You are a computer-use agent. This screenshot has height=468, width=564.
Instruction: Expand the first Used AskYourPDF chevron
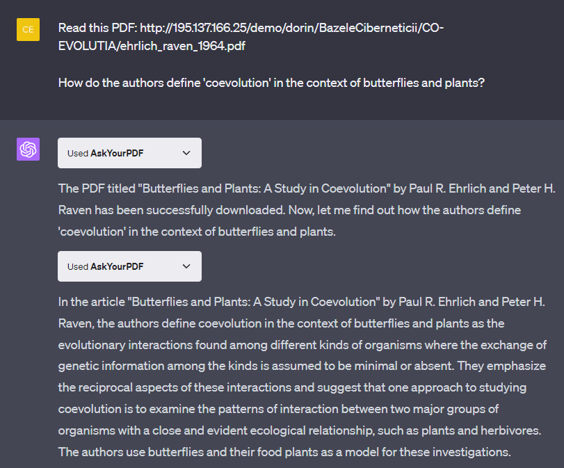(186, 153)
